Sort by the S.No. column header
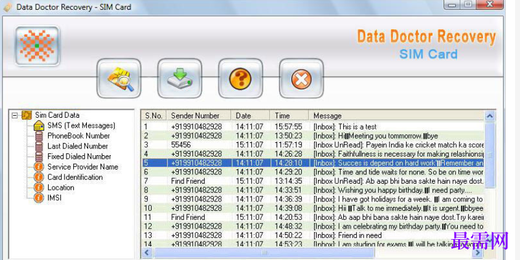The width and height of the screenshot is (520, 260). coord(153,115)
